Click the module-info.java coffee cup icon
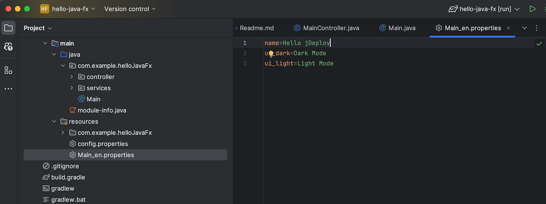 pos(73,110)
